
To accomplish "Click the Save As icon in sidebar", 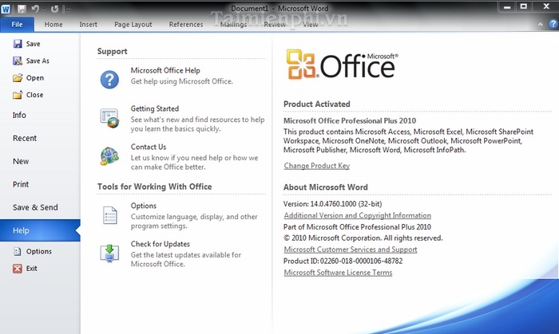I will tap(18, 61).
